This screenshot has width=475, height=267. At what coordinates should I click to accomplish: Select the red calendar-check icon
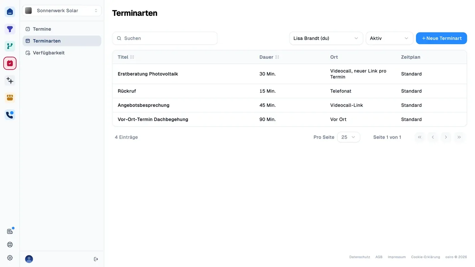pos(10,63)
